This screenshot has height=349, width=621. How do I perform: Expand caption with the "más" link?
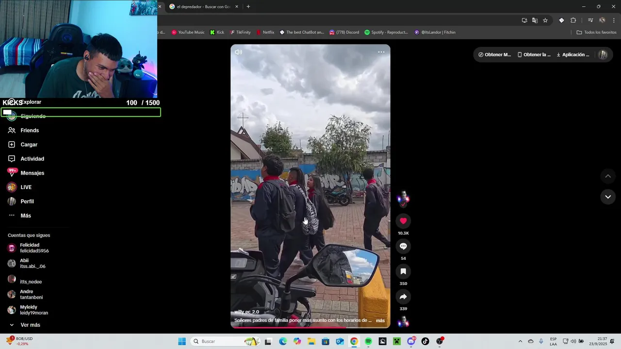[380, 320]
